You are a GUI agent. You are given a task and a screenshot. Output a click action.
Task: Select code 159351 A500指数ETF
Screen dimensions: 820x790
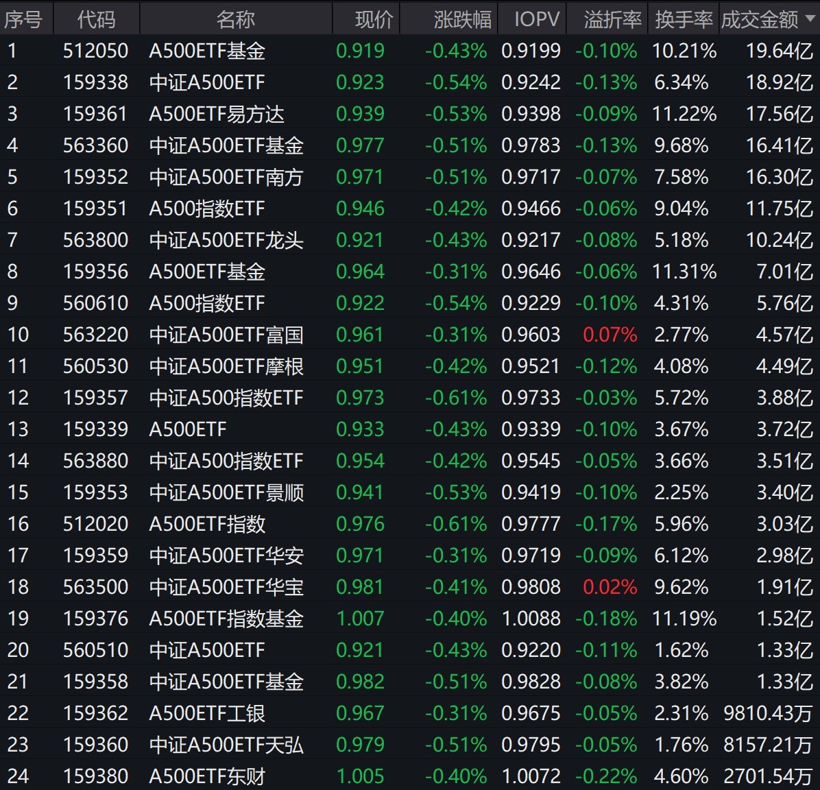(95, 208)
